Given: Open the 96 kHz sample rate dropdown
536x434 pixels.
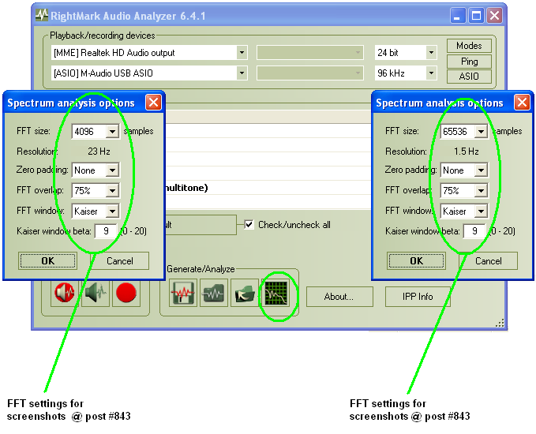Looking at the screenshot, I should coord(406,73).
